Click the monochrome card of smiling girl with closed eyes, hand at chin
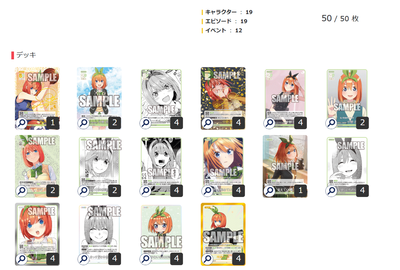The image size is (400, 270). 347,166
